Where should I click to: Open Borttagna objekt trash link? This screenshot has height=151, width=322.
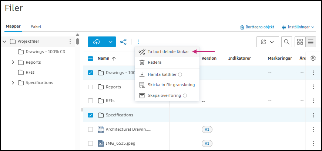[x=257, y=27]
